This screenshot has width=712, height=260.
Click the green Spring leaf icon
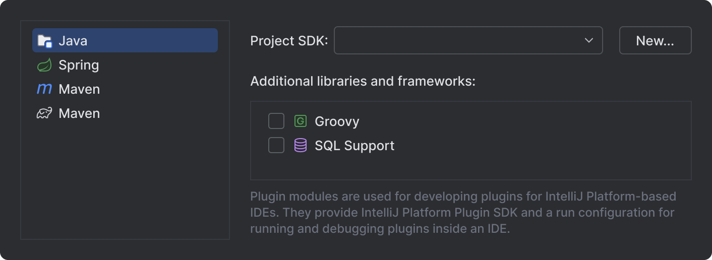[x=45, y=65]
